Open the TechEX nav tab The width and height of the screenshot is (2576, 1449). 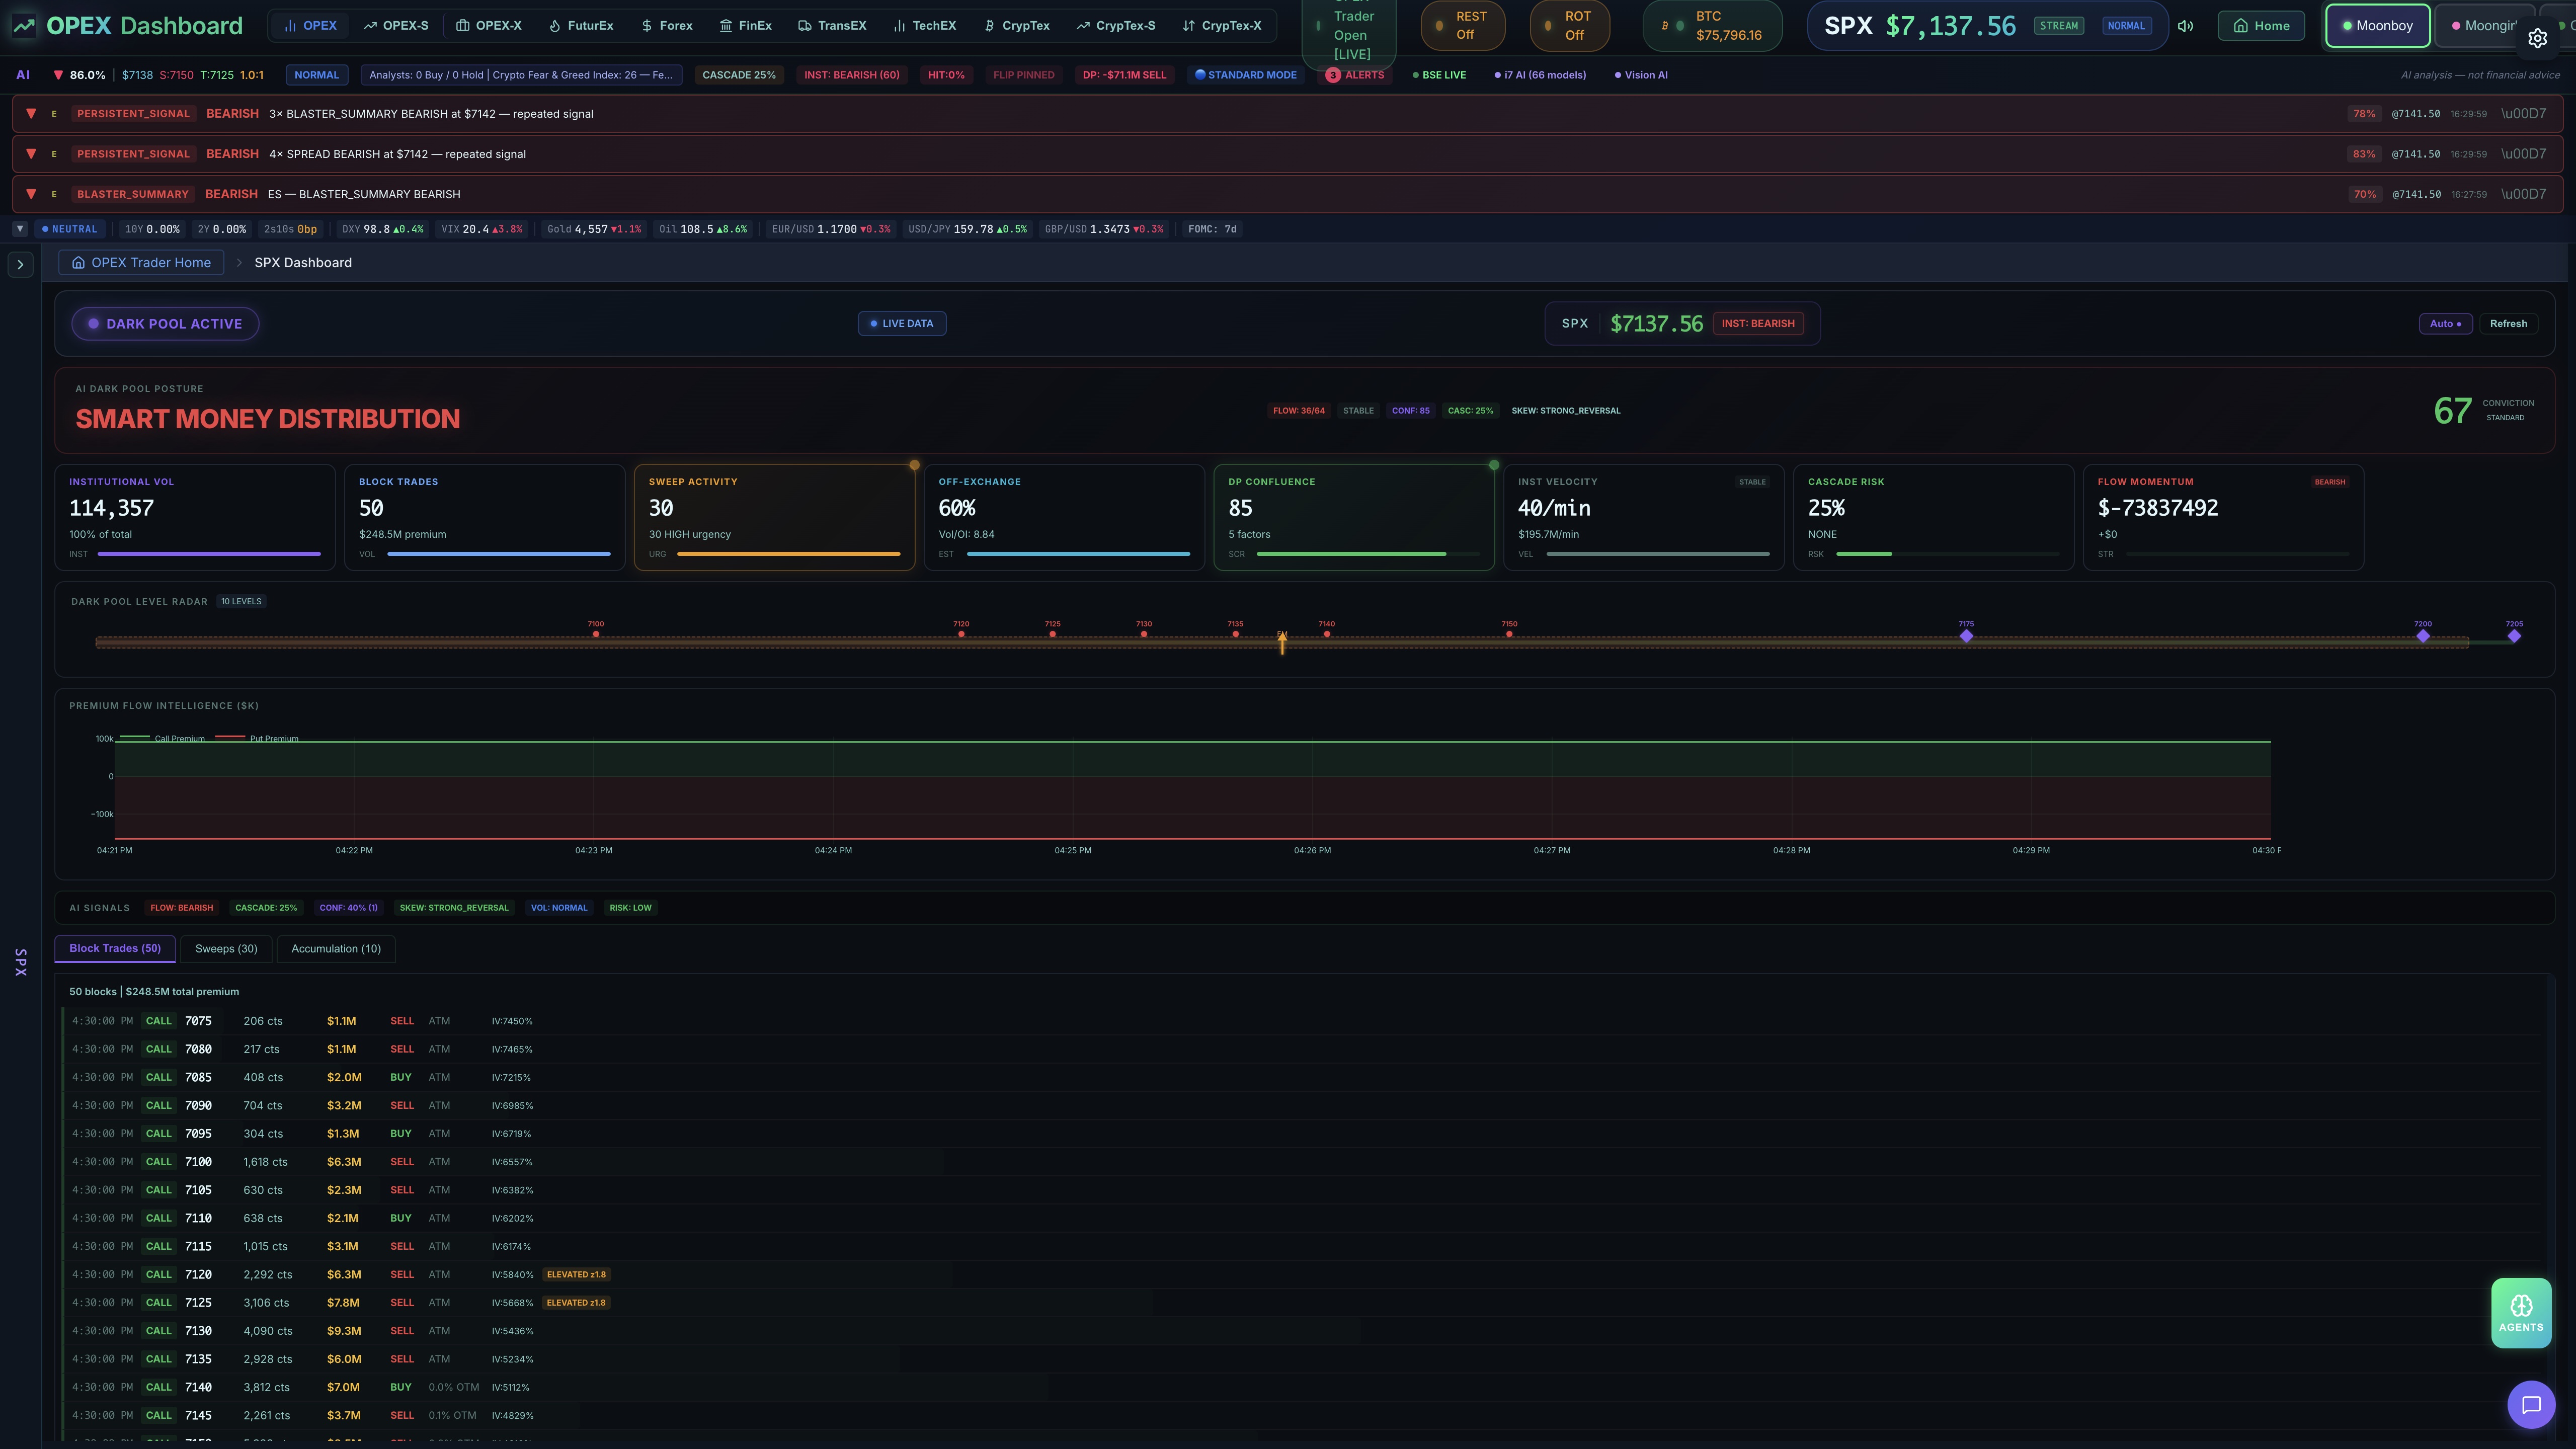point(925,26)
